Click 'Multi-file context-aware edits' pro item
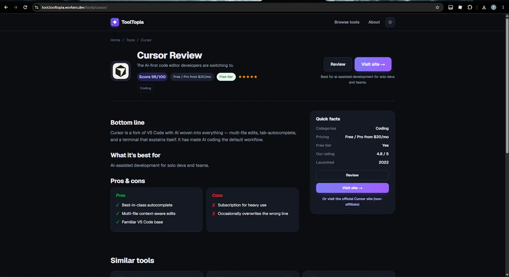The image size is (509, 277). point(149,214)
